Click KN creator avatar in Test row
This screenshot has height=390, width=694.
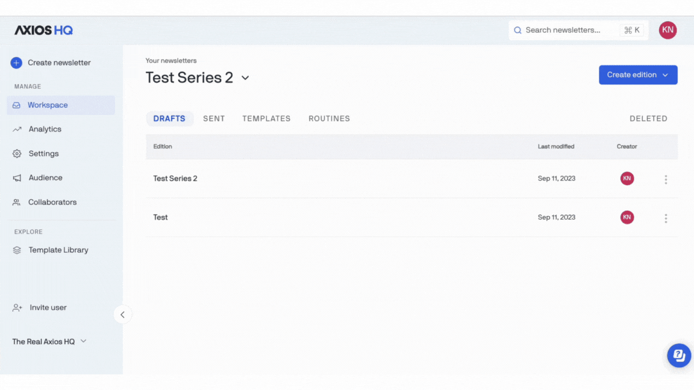point(627,217)
